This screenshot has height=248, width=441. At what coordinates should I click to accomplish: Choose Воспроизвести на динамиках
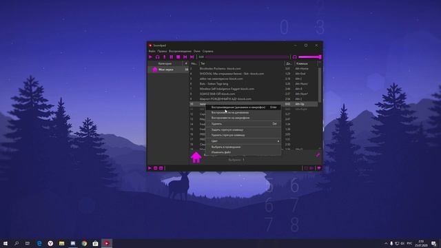(243, 113)
